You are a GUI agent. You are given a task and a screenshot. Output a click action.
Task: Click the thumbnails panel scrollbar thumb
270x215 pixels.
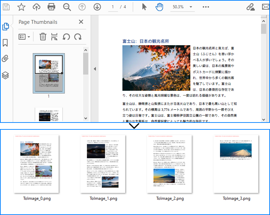86,64
